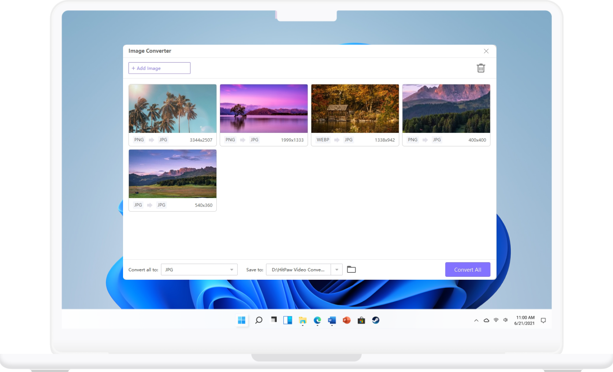The image size is (613, 372).
Task: Close the Image Converter window
Action: tap(486, 51)
